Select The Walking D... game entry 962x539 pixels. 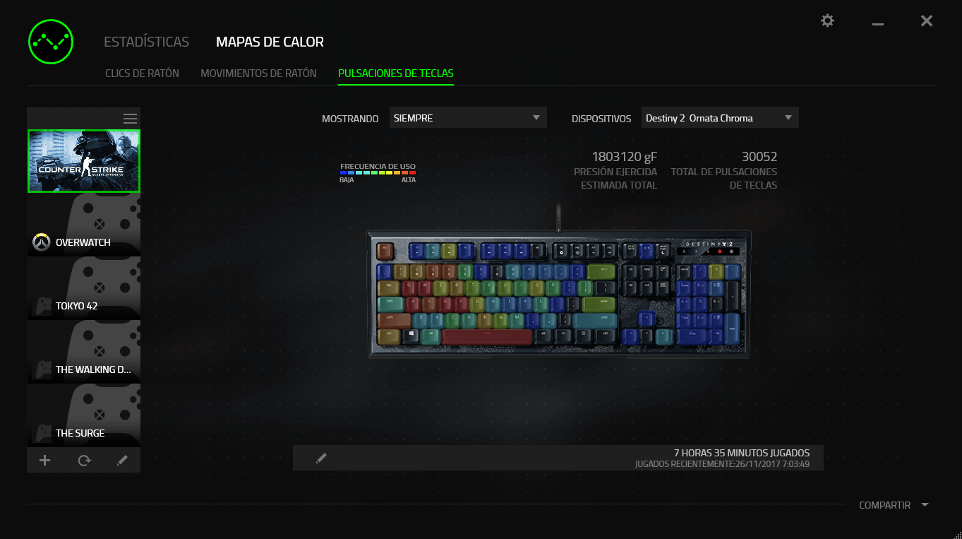(x=84, y=352)
